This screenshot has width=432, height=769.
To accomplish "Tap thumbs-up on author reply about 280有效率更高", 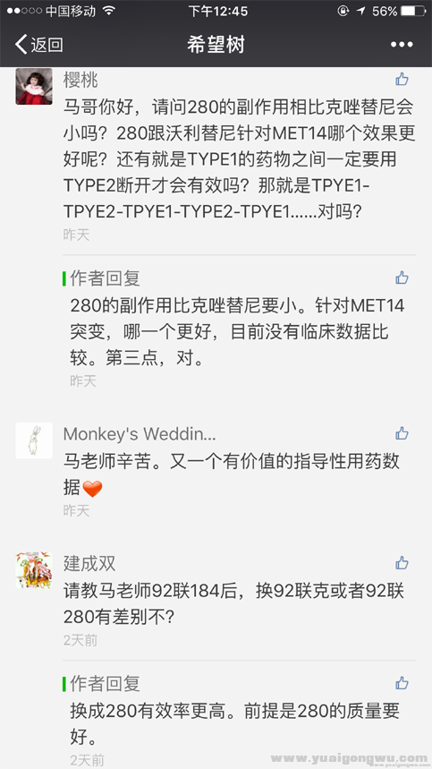I will point(402,683).
